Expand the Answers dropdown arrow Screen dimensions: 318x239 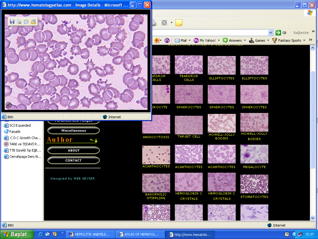coord(245,40)
